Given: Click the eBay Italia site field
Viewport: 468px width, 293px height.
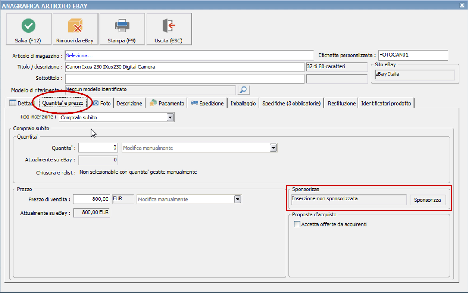Looking at the screenshot, I should (x=415, y=74).
